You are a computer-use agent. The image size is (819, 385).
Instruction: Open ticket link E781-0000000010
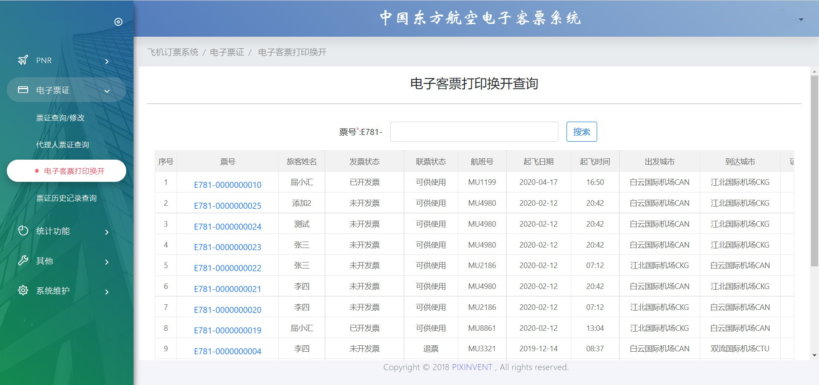[x=227, y=185]
